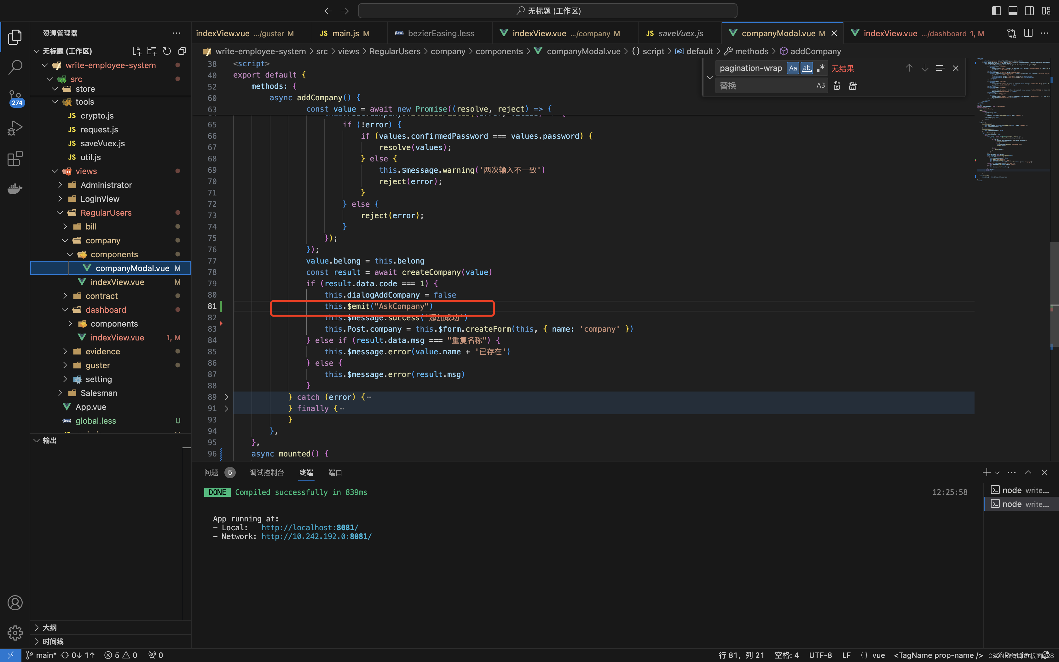Toggle Match Case in find widget
1059x662 pixels.
(x=792, y=68)
